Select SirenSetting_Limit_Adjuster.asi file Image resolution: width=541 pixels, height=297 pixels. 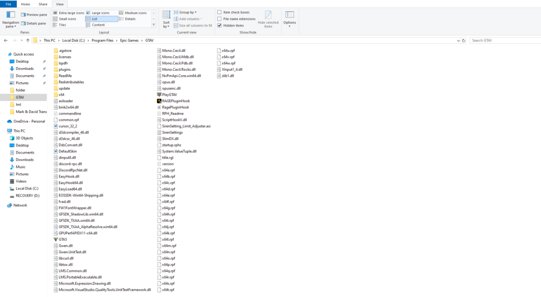(184, 126)
